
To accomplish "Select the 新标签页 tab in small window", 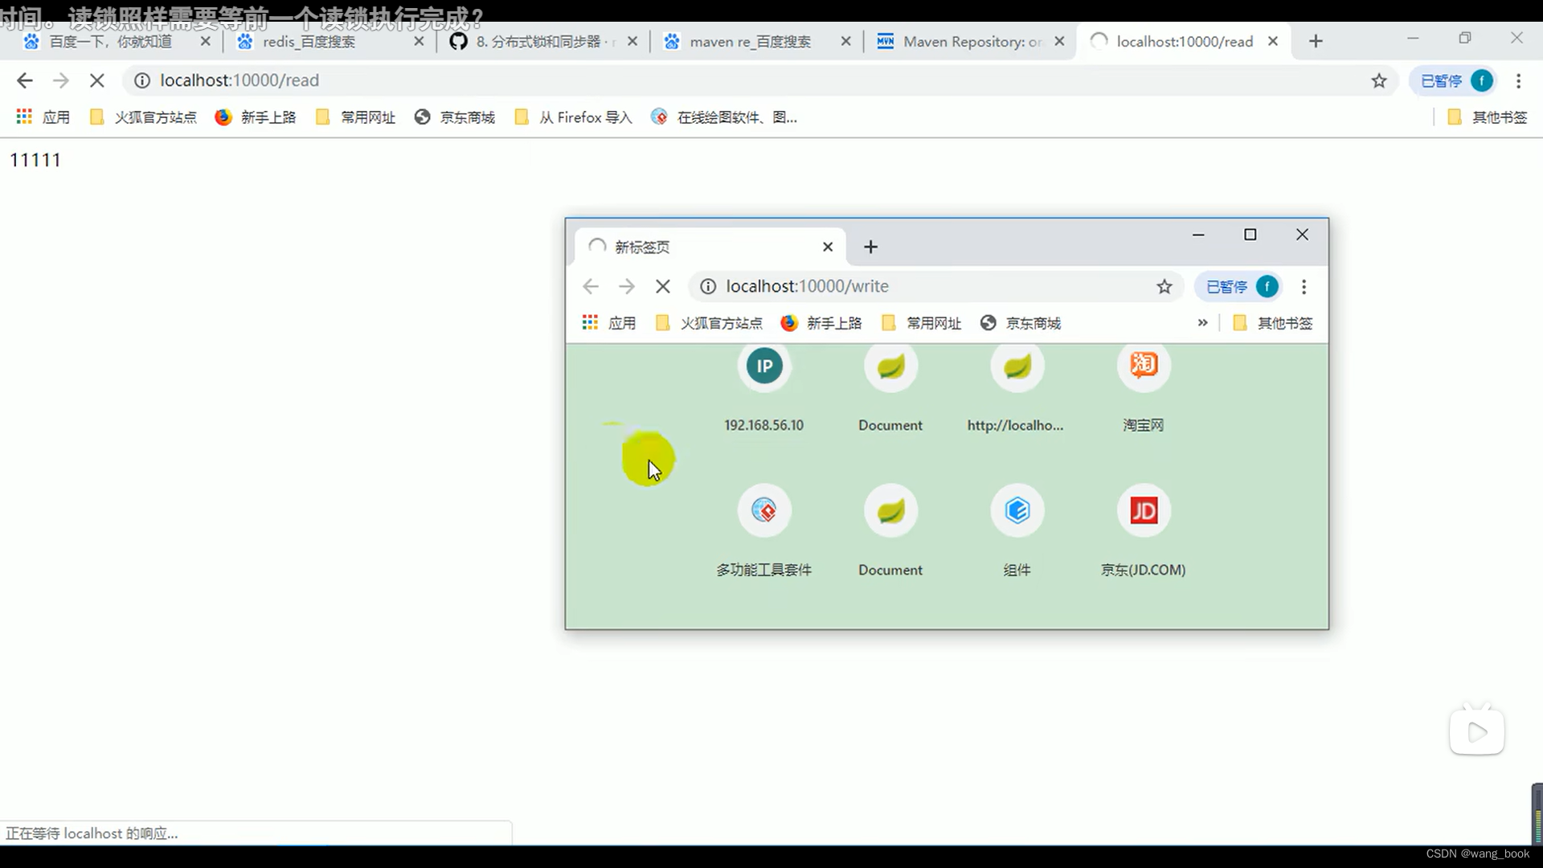I will click(709, 247).
